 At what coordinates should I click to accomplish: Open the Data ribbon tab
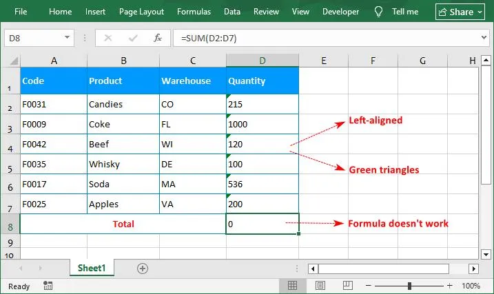(232, 12)
